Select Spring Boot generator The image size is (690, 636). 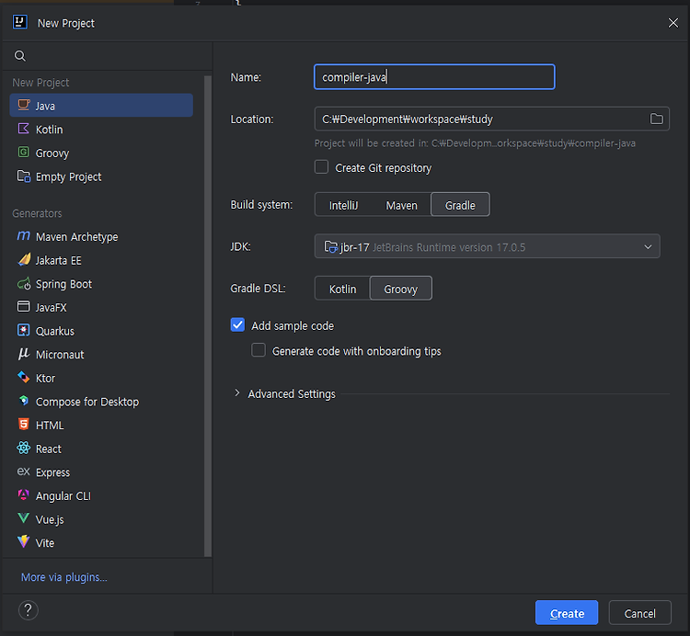pyautogui.click(x=101, y=284)
